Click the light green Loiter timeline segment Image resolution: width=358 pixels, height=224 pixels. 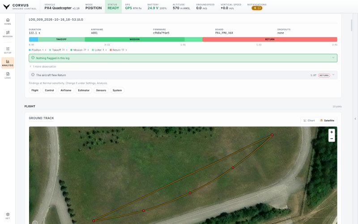[x=194, y=39]
